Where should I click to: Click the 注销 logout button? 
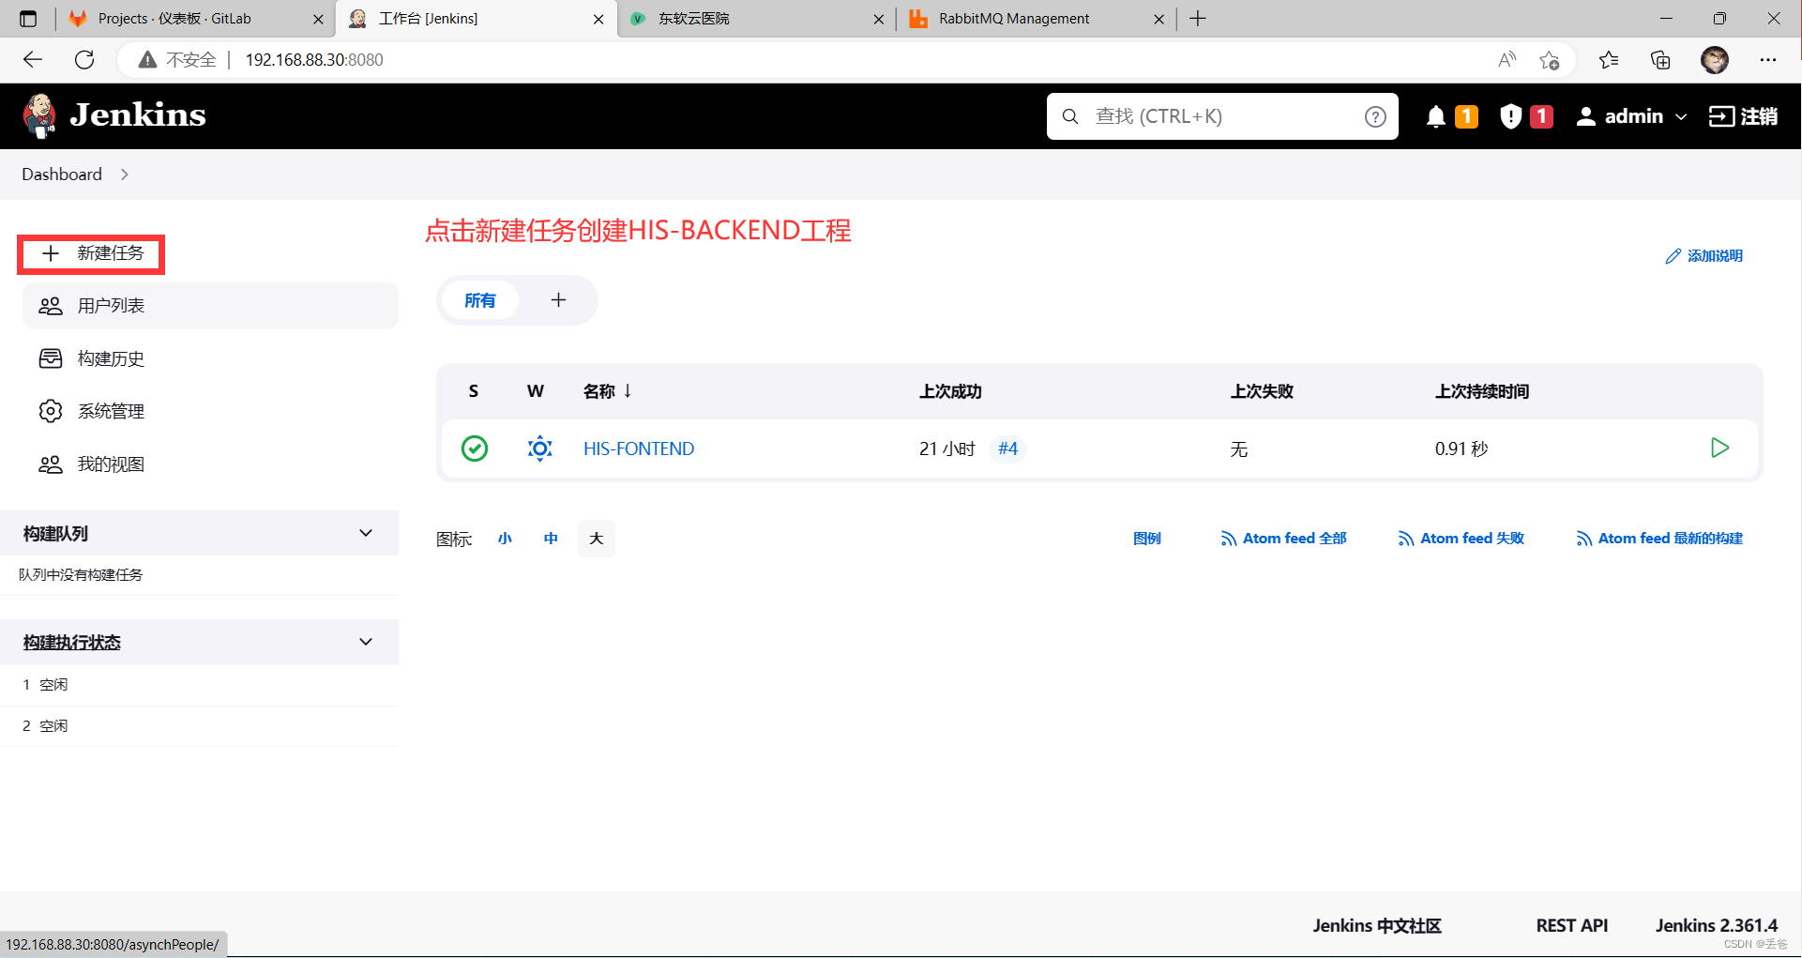tap(1743, 116)
